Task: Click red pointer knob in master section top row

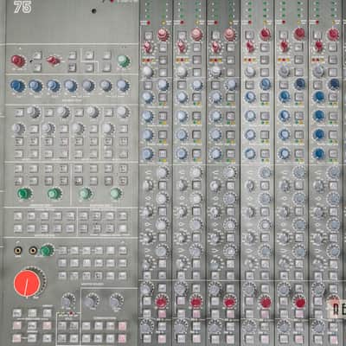Action: (54, 61)
